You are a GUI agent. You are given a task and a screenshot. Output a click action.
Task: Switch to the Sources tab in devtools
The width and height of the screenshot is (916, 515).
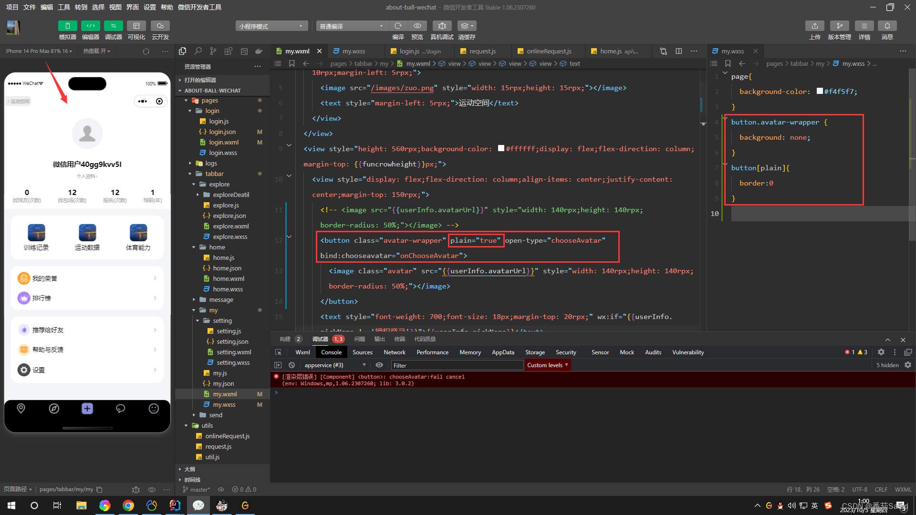tap(362, 352)
